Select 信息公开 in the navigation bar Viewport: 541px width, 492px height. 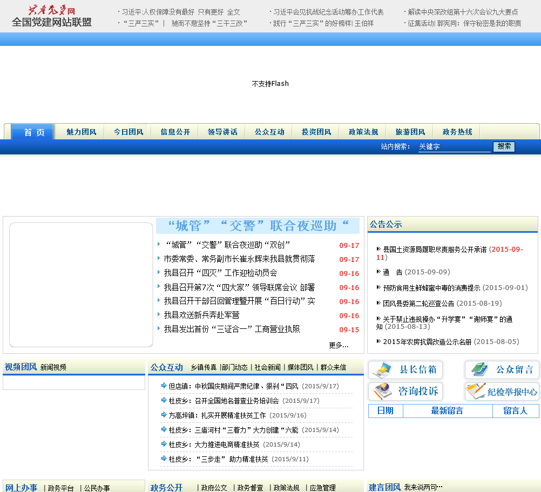175,132
